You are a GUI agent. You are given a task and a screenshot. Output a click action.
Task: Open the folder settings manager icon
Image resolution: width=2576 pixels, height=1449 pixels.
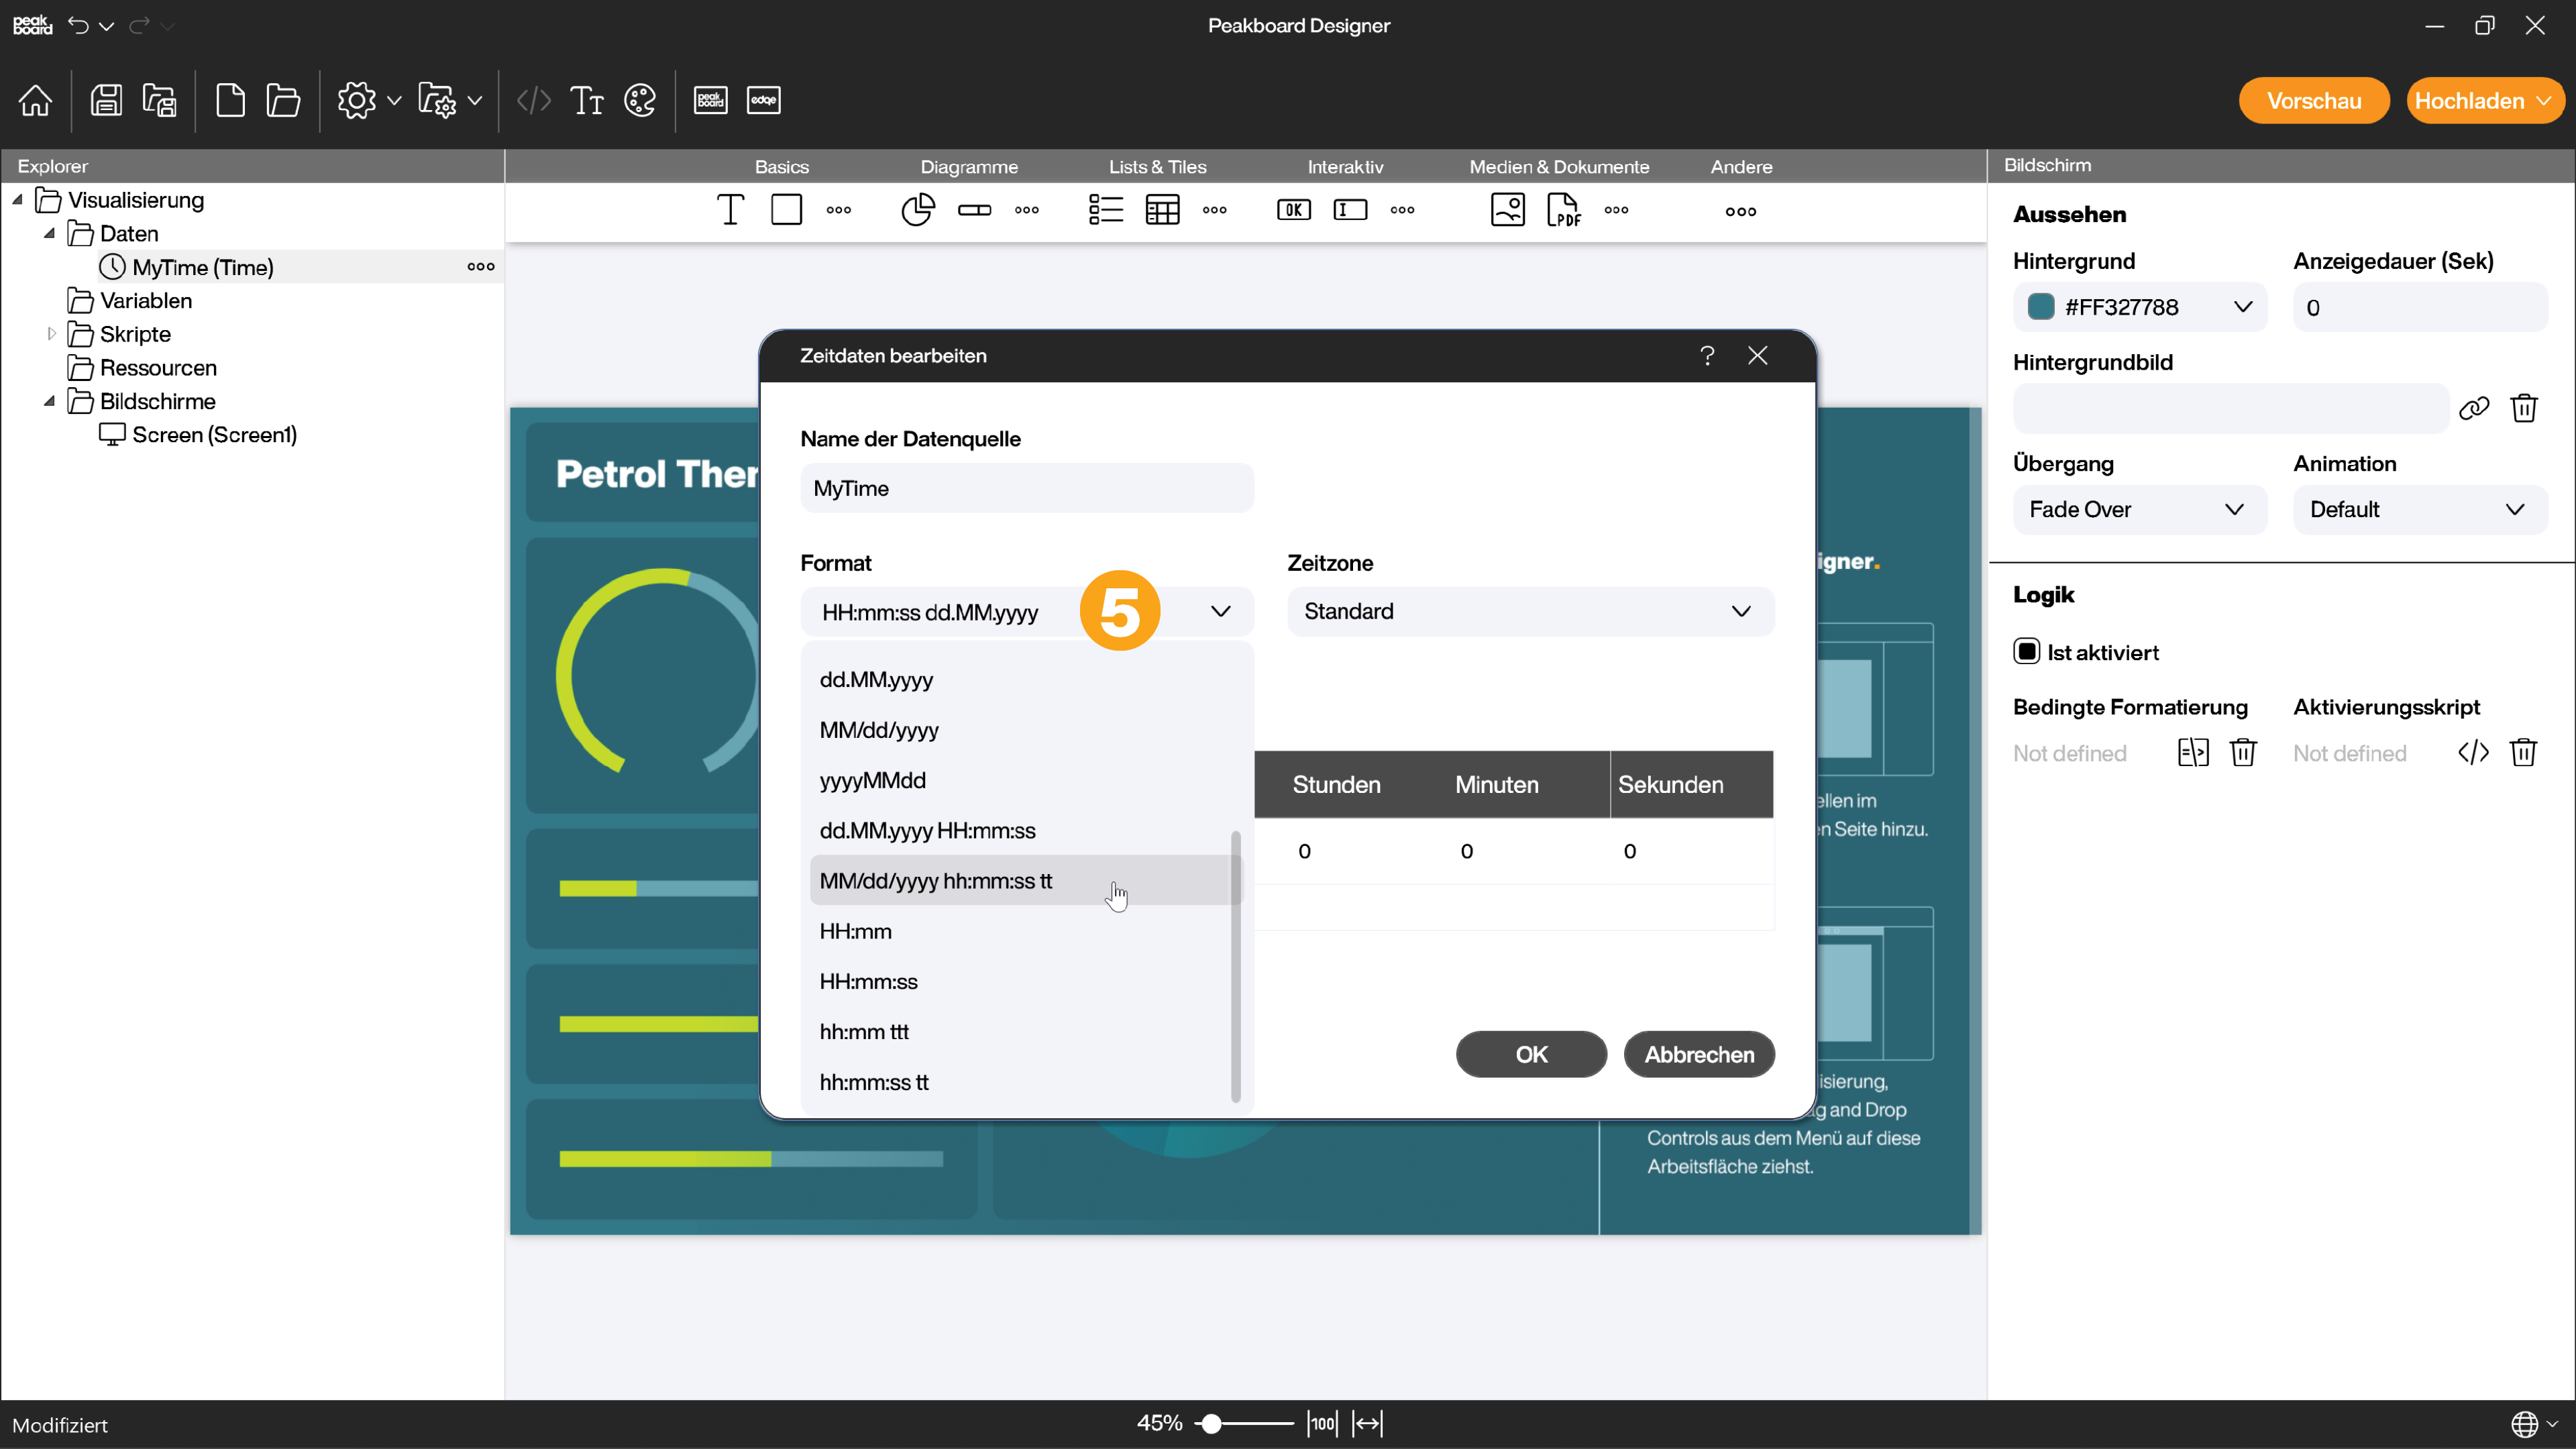click(x=437, y=101)
